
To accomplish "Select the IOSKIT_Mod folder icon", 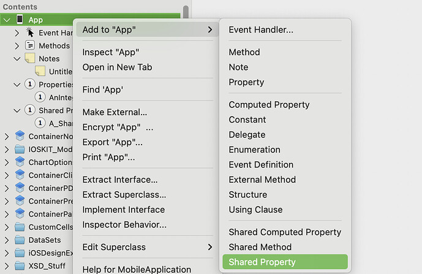I will 20,149.
